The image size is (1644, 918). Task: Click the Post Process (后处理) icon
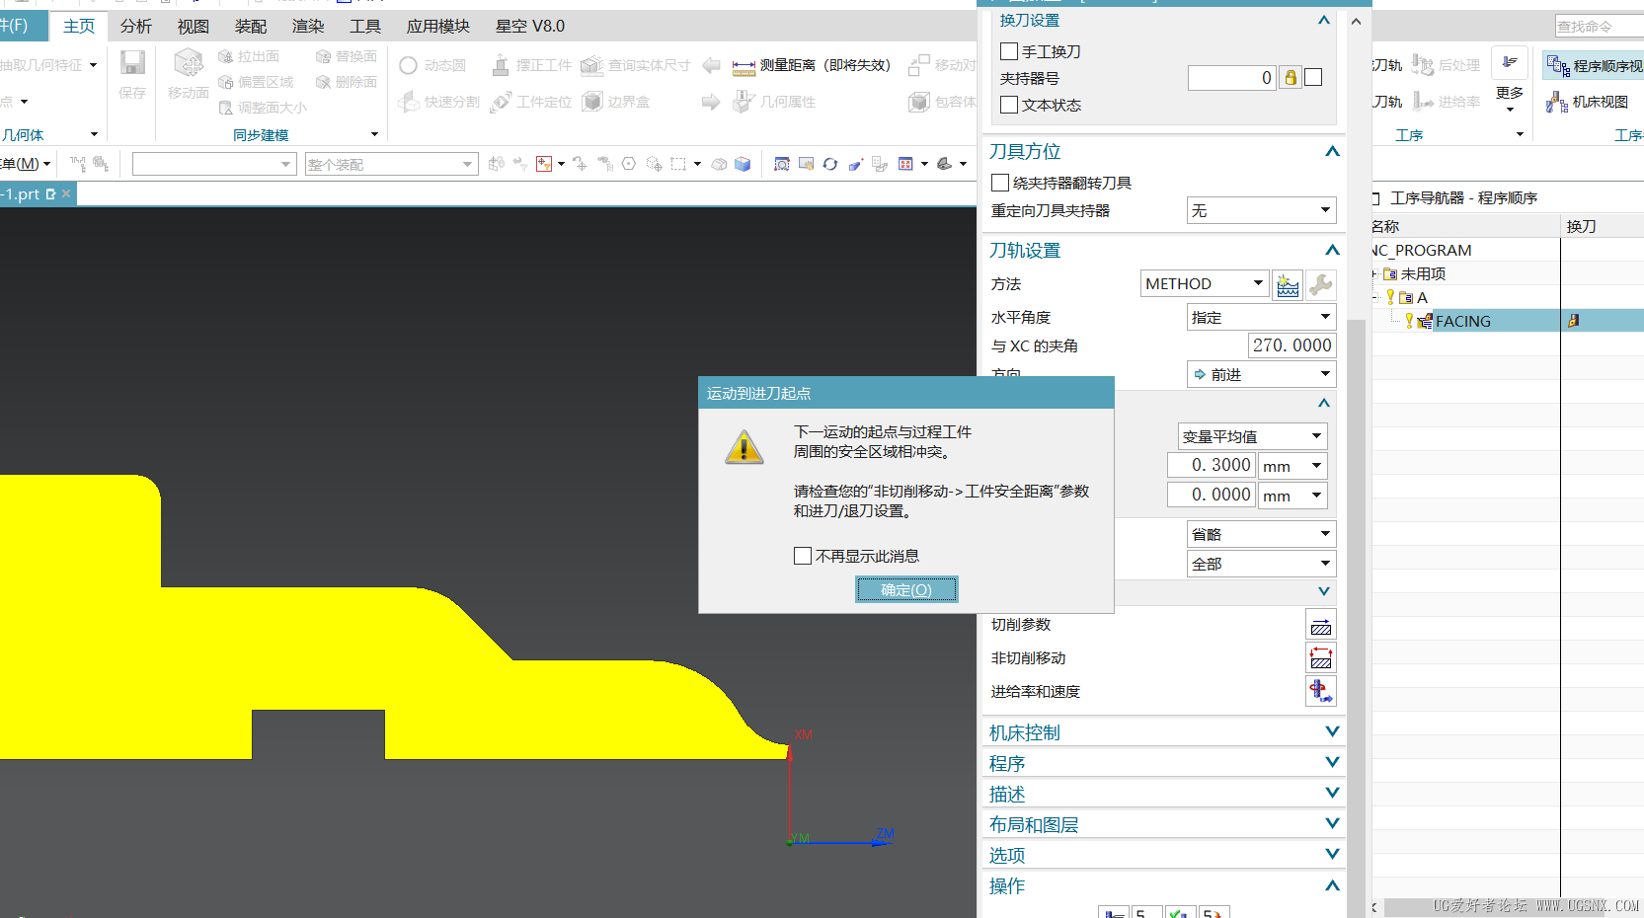[1422, 65]
